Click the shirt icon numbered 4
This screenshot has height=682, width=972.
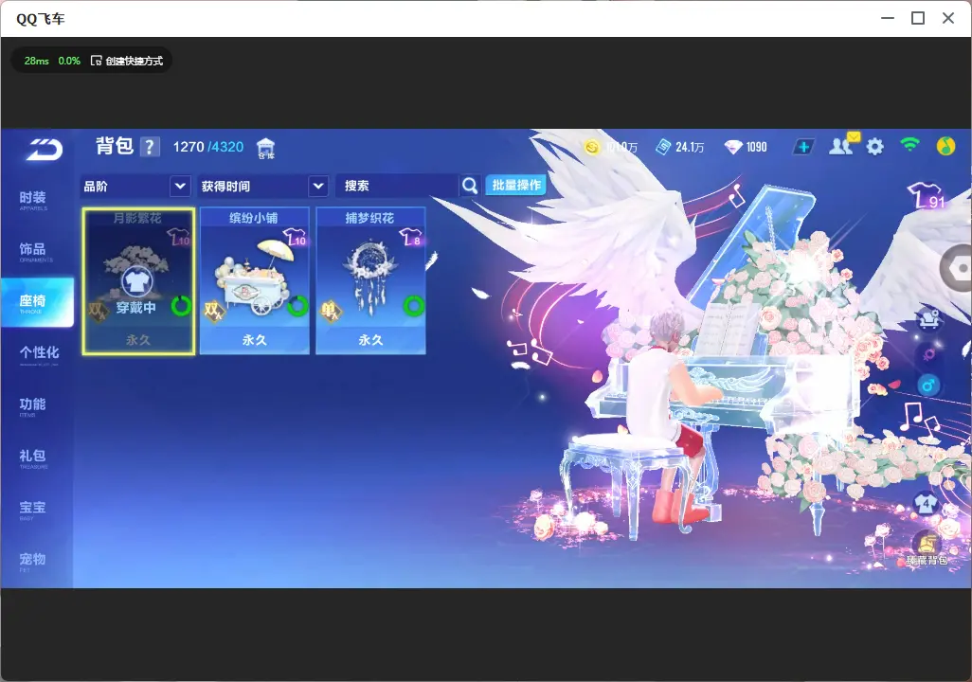927,503
